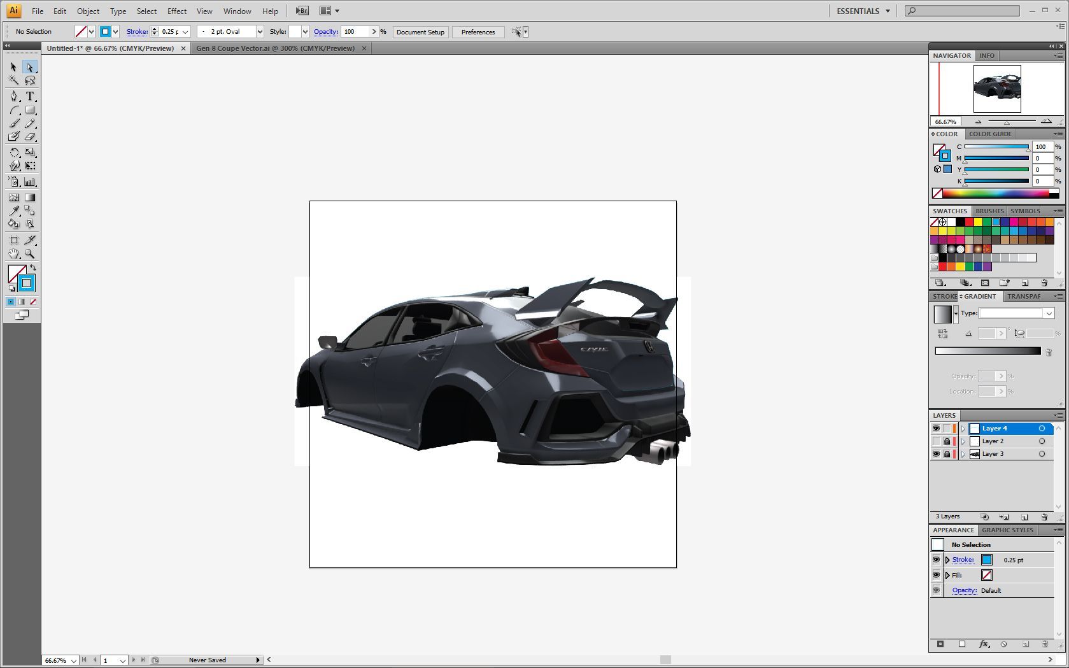1069x668 pixels.
Task: Hide Layer 4 using its eye icon
Action: coord(936,429)
